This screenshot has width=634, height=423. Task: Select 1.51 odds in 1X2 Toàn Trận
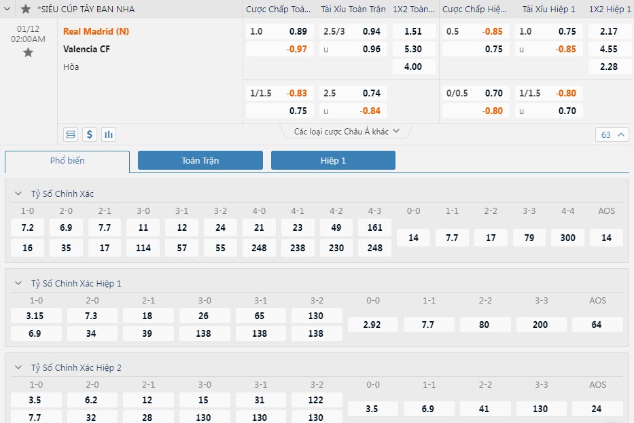(x=412, y=31)
